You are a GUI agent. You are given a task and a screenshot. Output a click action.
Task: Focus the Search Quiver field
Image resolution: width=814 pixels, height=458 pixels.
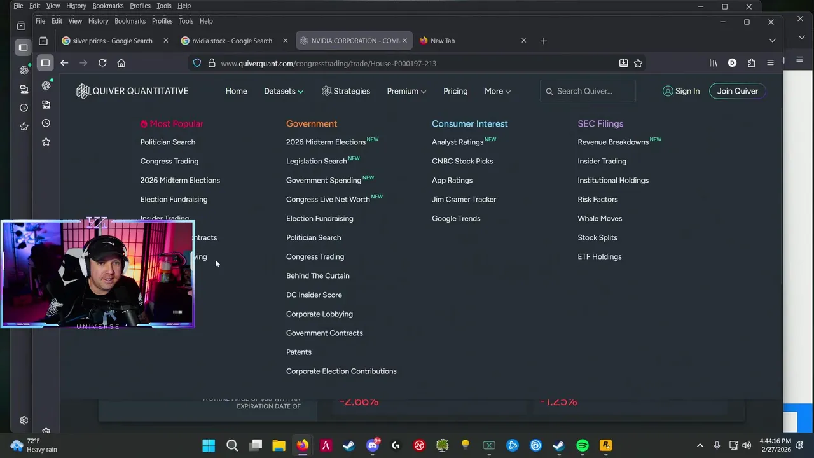pos(588,91)
